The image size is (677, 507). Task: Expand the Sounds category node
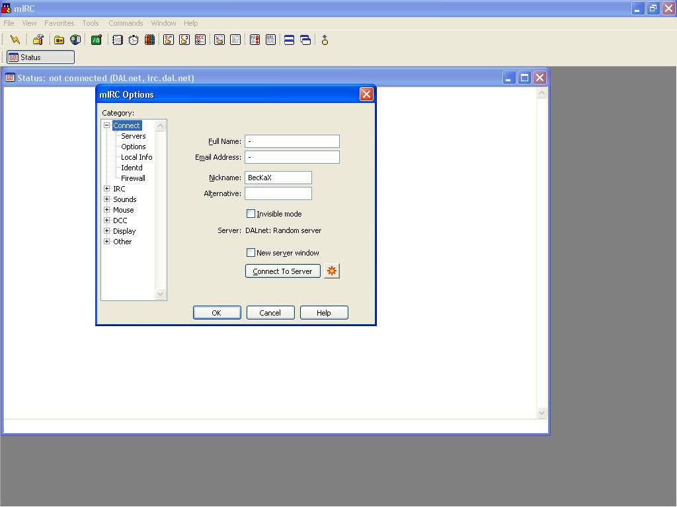(x=106, y=199)
